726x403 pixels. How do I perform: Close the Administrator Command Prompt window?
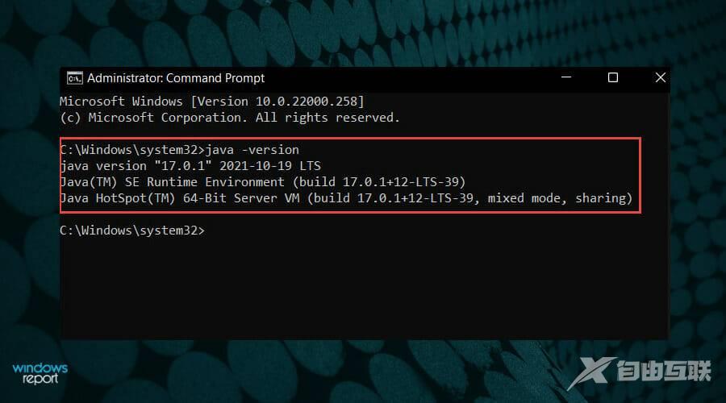click(x=660, y=78)
